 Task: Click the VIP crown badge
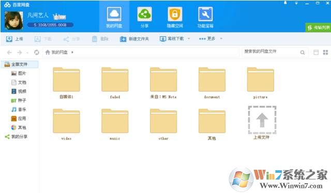pos(59,16)
